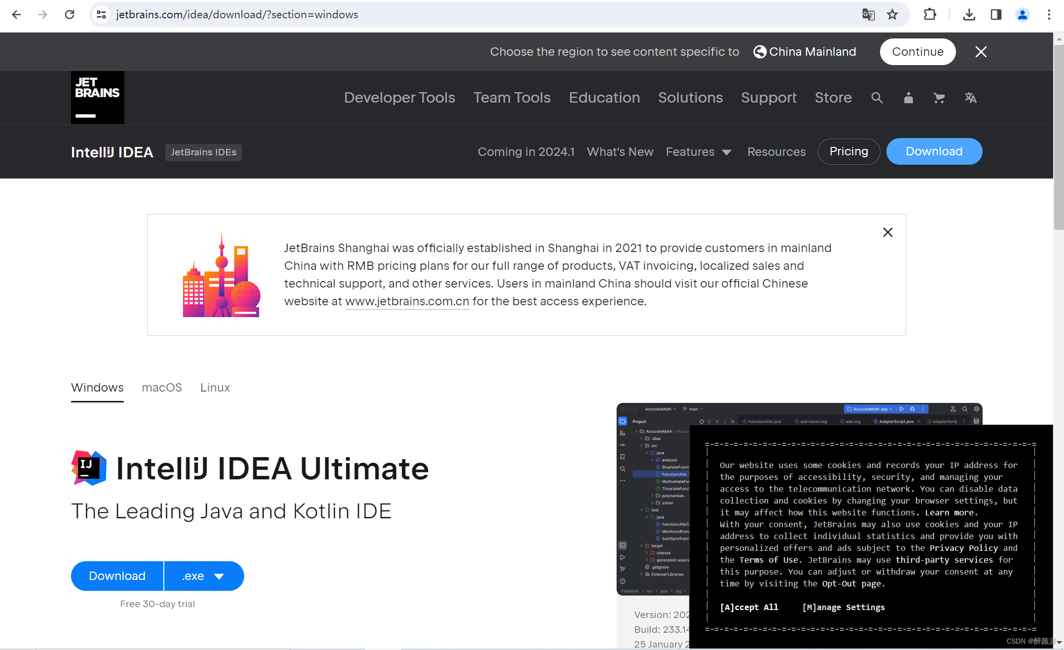Click the translate page icon in address bar
The width and height of the screenshot is (1064, 650).
(x=868, y=15)
